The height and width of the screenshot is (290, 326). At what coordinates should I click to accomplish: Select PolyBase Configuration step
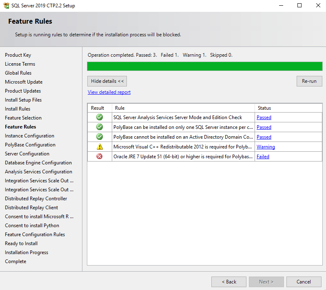[x=30, y=145]
